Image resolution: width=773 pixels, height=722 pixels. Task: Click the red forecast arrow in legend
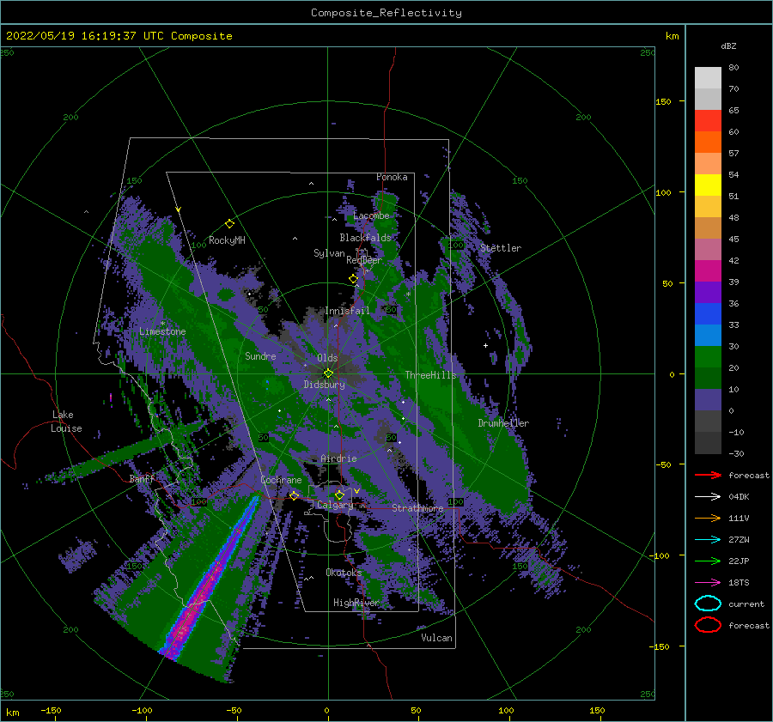[708, 475]
